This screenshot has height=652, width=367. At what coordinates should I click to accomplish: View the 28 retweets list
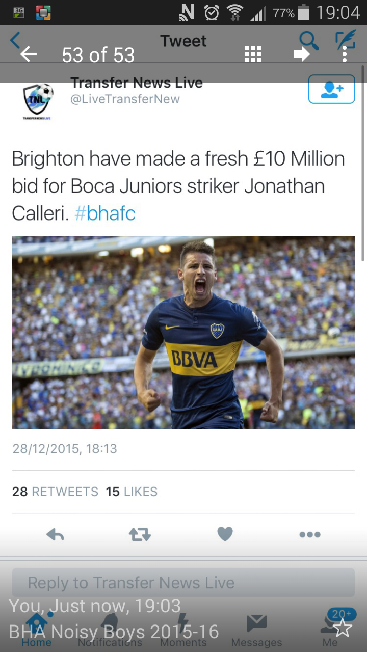[x=55, y=492]
